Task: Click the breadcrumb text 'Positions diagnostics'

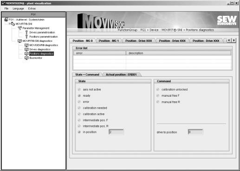Action: click(200, 30)
